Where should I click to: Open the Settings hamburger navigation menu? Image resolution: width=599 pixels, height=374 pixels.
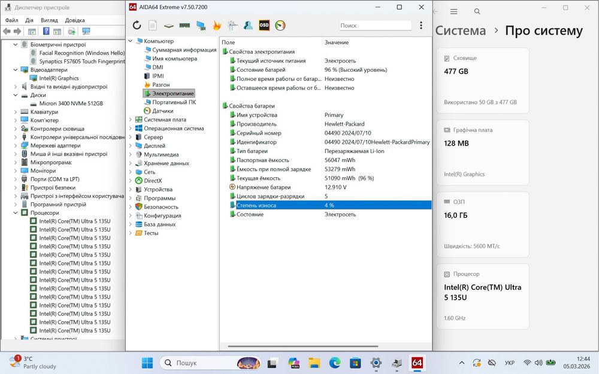click(454, 12)
